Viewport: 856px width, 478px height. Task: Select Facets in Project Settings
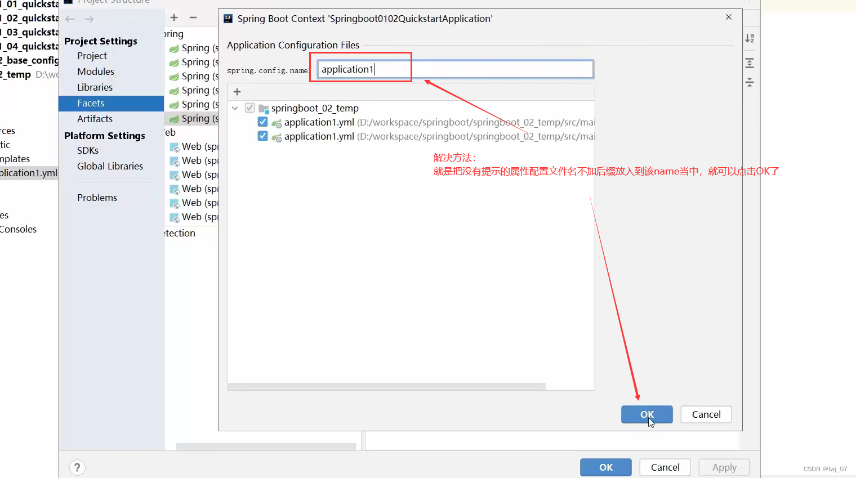pyautogui.click(x=111, y=104)
